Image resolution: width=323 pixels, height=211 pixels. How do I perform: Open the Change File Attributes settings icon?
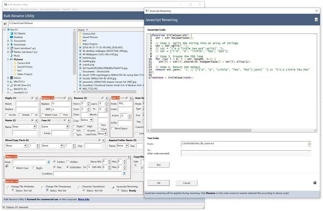13,190
